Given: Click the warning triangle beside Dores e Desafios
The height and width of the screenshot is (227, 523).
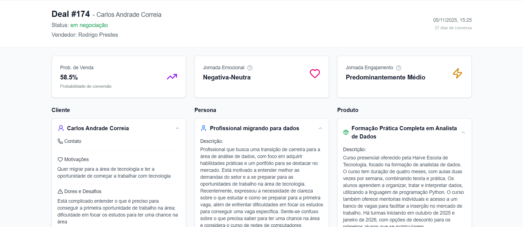Looking at the screenshot, I should (60, 191).
